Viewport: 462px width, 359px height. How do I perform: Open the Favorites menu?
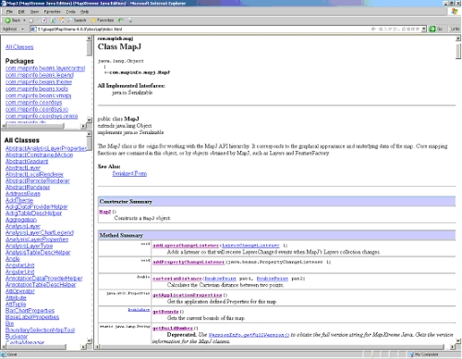point(52,12)
